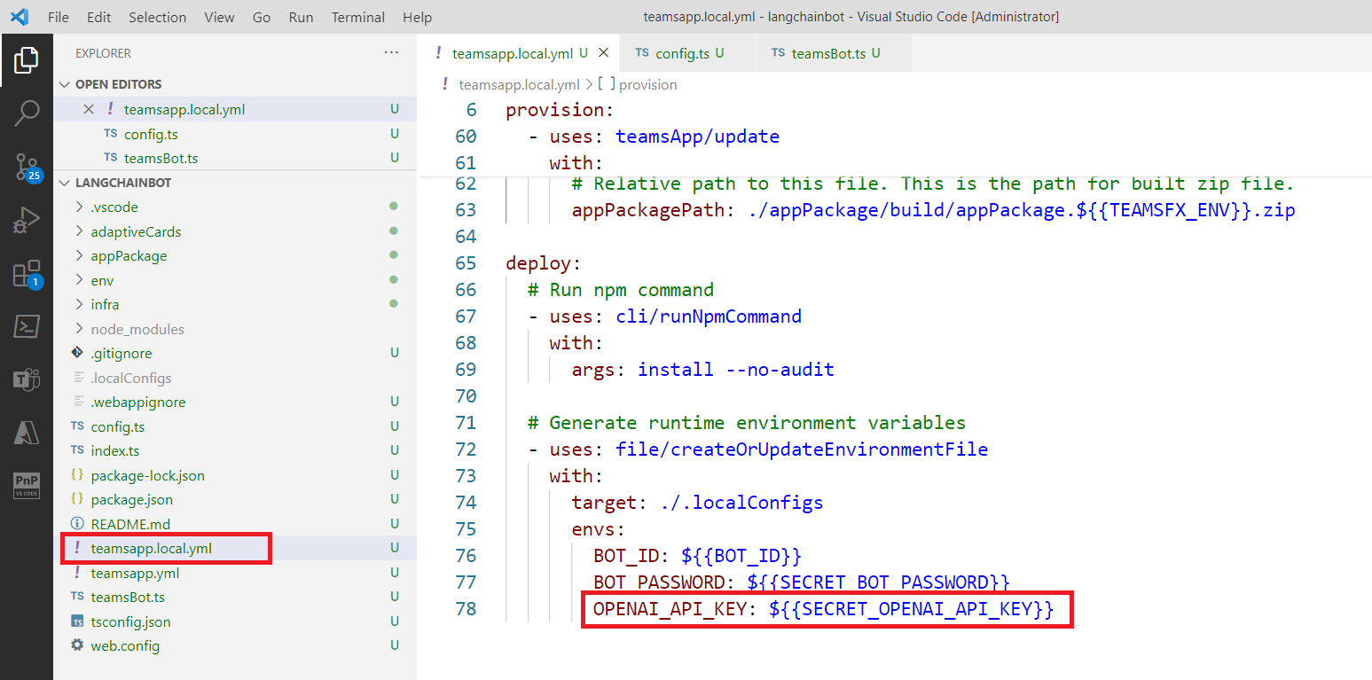
Task: Collapse the LANGCHAINBOT project section
Action: (122, 183)
